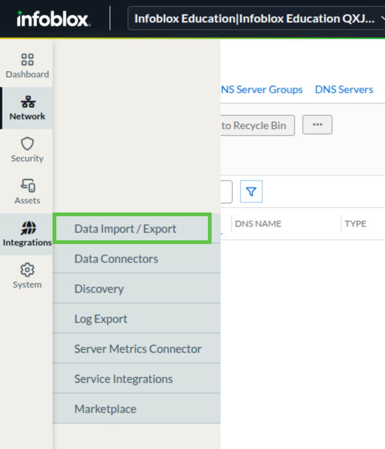Open Discovery from Integrations menu
The width and height of the screenshot is (385, 449).
point(137,289)
